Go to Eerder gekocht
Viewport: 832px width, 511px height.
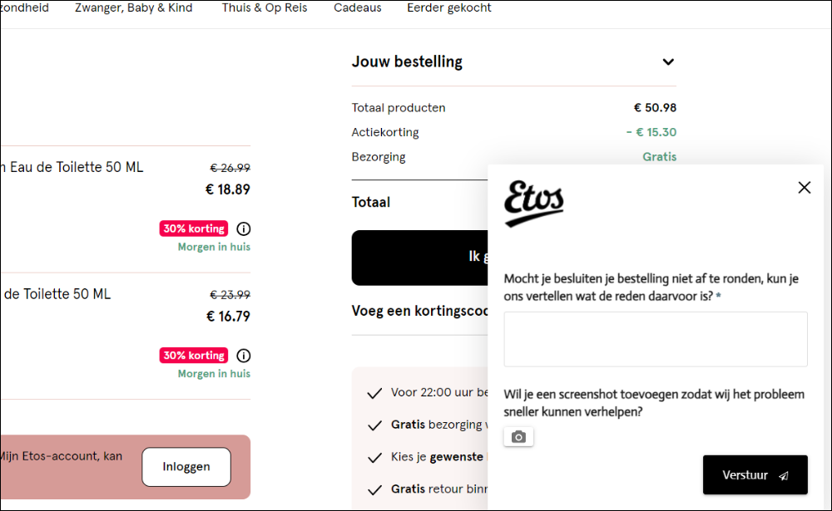(448, 7)
